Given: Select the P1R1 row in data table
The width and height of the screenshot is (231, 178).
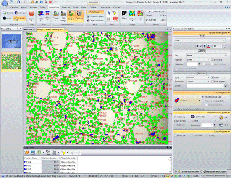Looking at the screenshot, I should point(50,162).
